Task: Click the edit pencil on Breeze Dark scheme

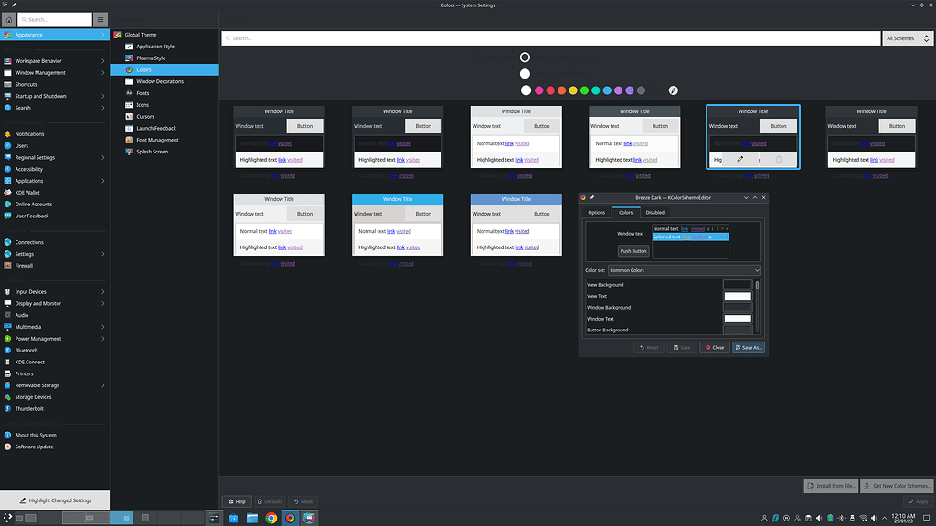Action: [x=739, y=159]
